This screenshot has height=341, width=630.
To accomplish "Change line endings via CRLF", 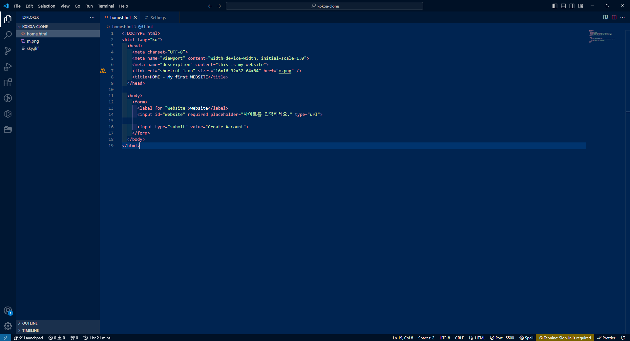I will (x=459, y=338).
